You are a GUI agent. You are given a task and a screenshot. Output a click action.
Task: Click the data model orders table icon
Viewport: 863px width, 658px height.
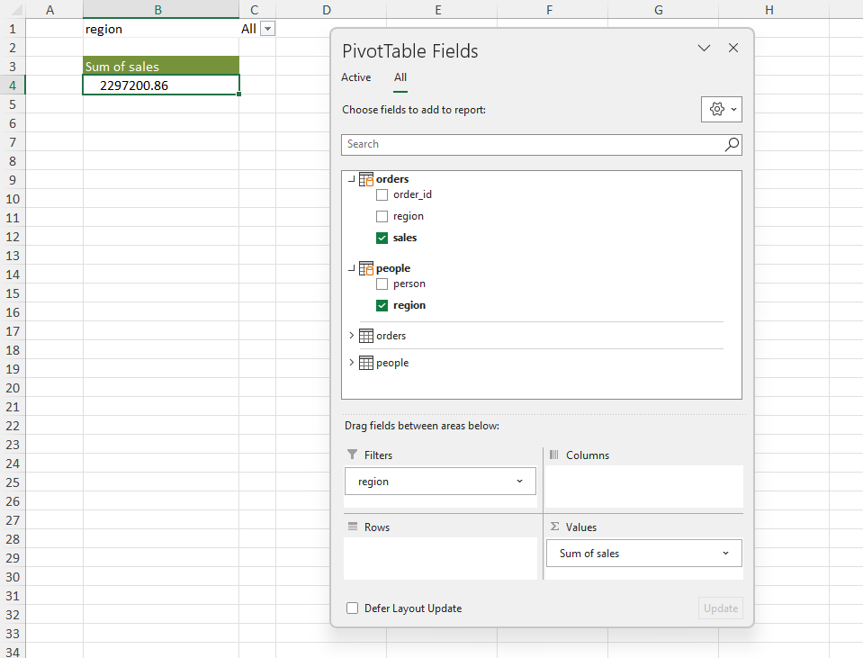366,179
